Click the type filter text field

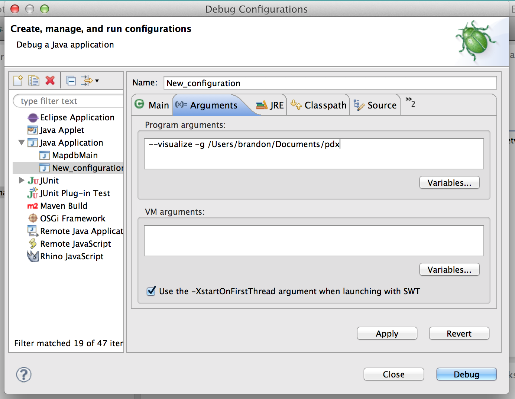pyautogui.click(x=68, y=101)
